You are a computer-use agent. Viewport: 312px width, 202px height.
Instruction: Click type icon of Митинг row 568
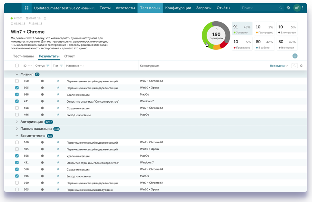point(58,108)
